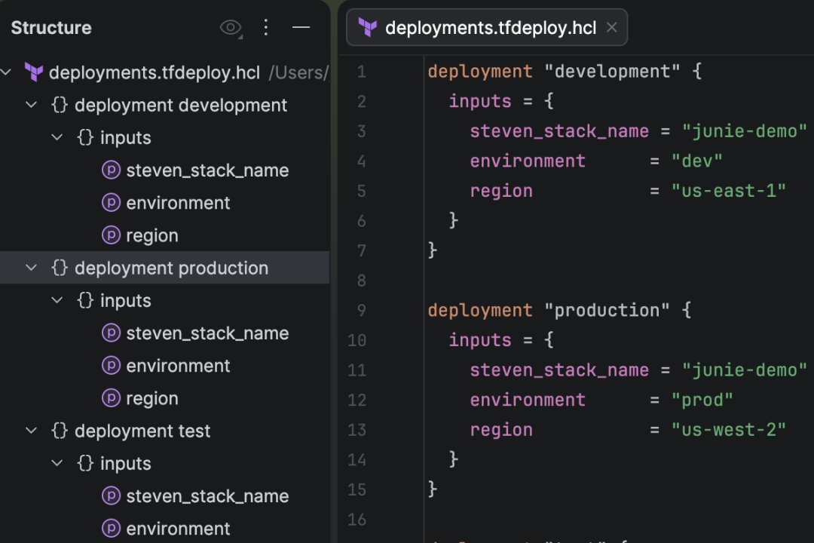Select deployment development in the Structure tree

(181, 105)
